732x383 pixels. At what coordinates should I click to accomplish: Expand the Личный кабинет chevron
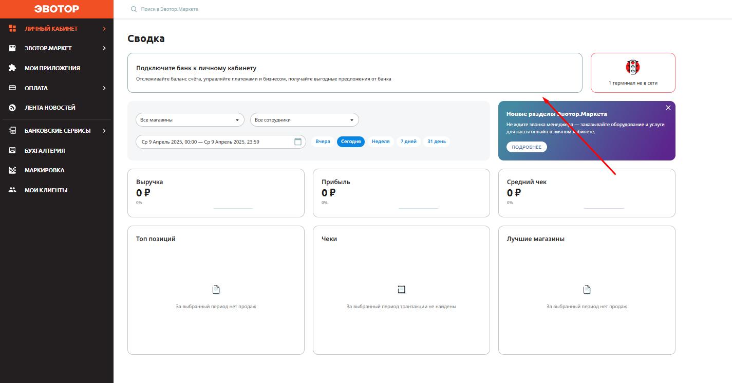point(104,29)
